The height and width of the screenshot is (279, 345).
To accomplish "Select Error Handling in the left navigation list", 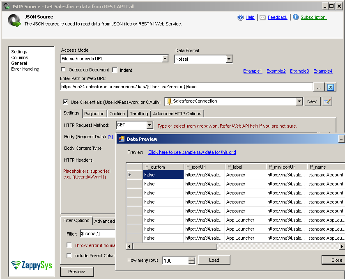I will pos(25,69).
